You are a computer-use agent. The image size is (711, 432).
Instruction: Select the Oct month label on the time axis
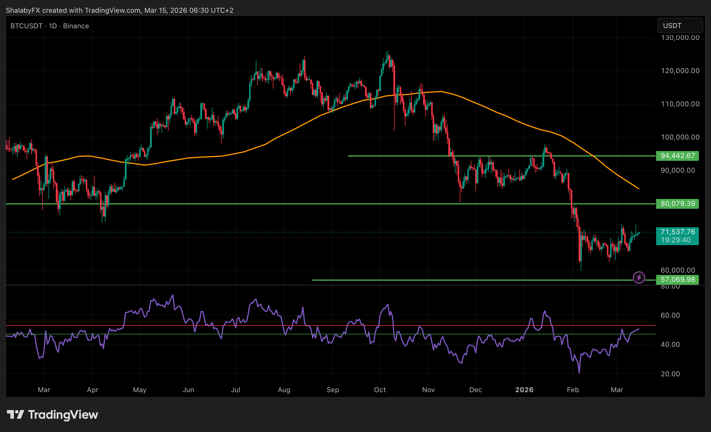pos(380,390)
